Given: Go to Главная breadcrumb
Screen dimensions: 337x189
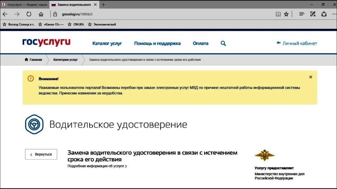Looking at the screenshot, I should click(33, 60).
